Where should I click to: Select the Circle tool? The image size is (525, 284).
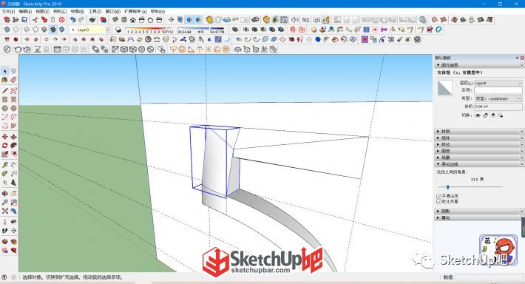[x=4, y=108]
